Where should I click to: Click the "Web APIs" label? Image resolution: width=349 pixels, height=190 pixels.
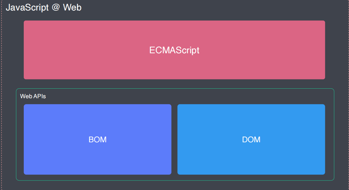click(x=33, y=96)
